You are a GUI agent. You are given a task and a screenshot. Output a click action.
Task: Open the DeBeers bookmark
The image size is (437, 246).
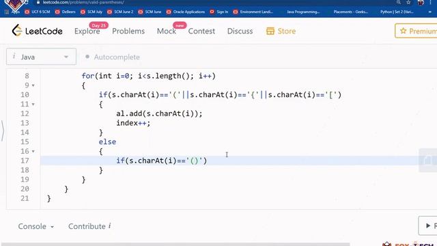pos(66,12)
